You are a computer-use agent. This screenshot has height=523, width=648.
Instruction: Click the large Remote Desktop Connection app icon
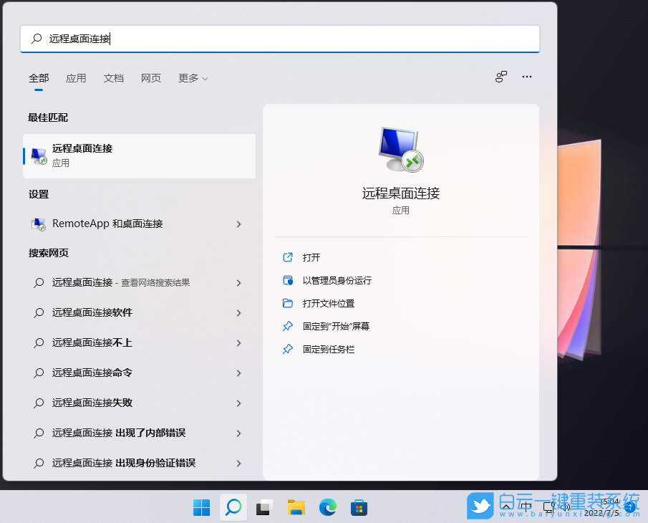pyautogui.click(x=400, y=149)
